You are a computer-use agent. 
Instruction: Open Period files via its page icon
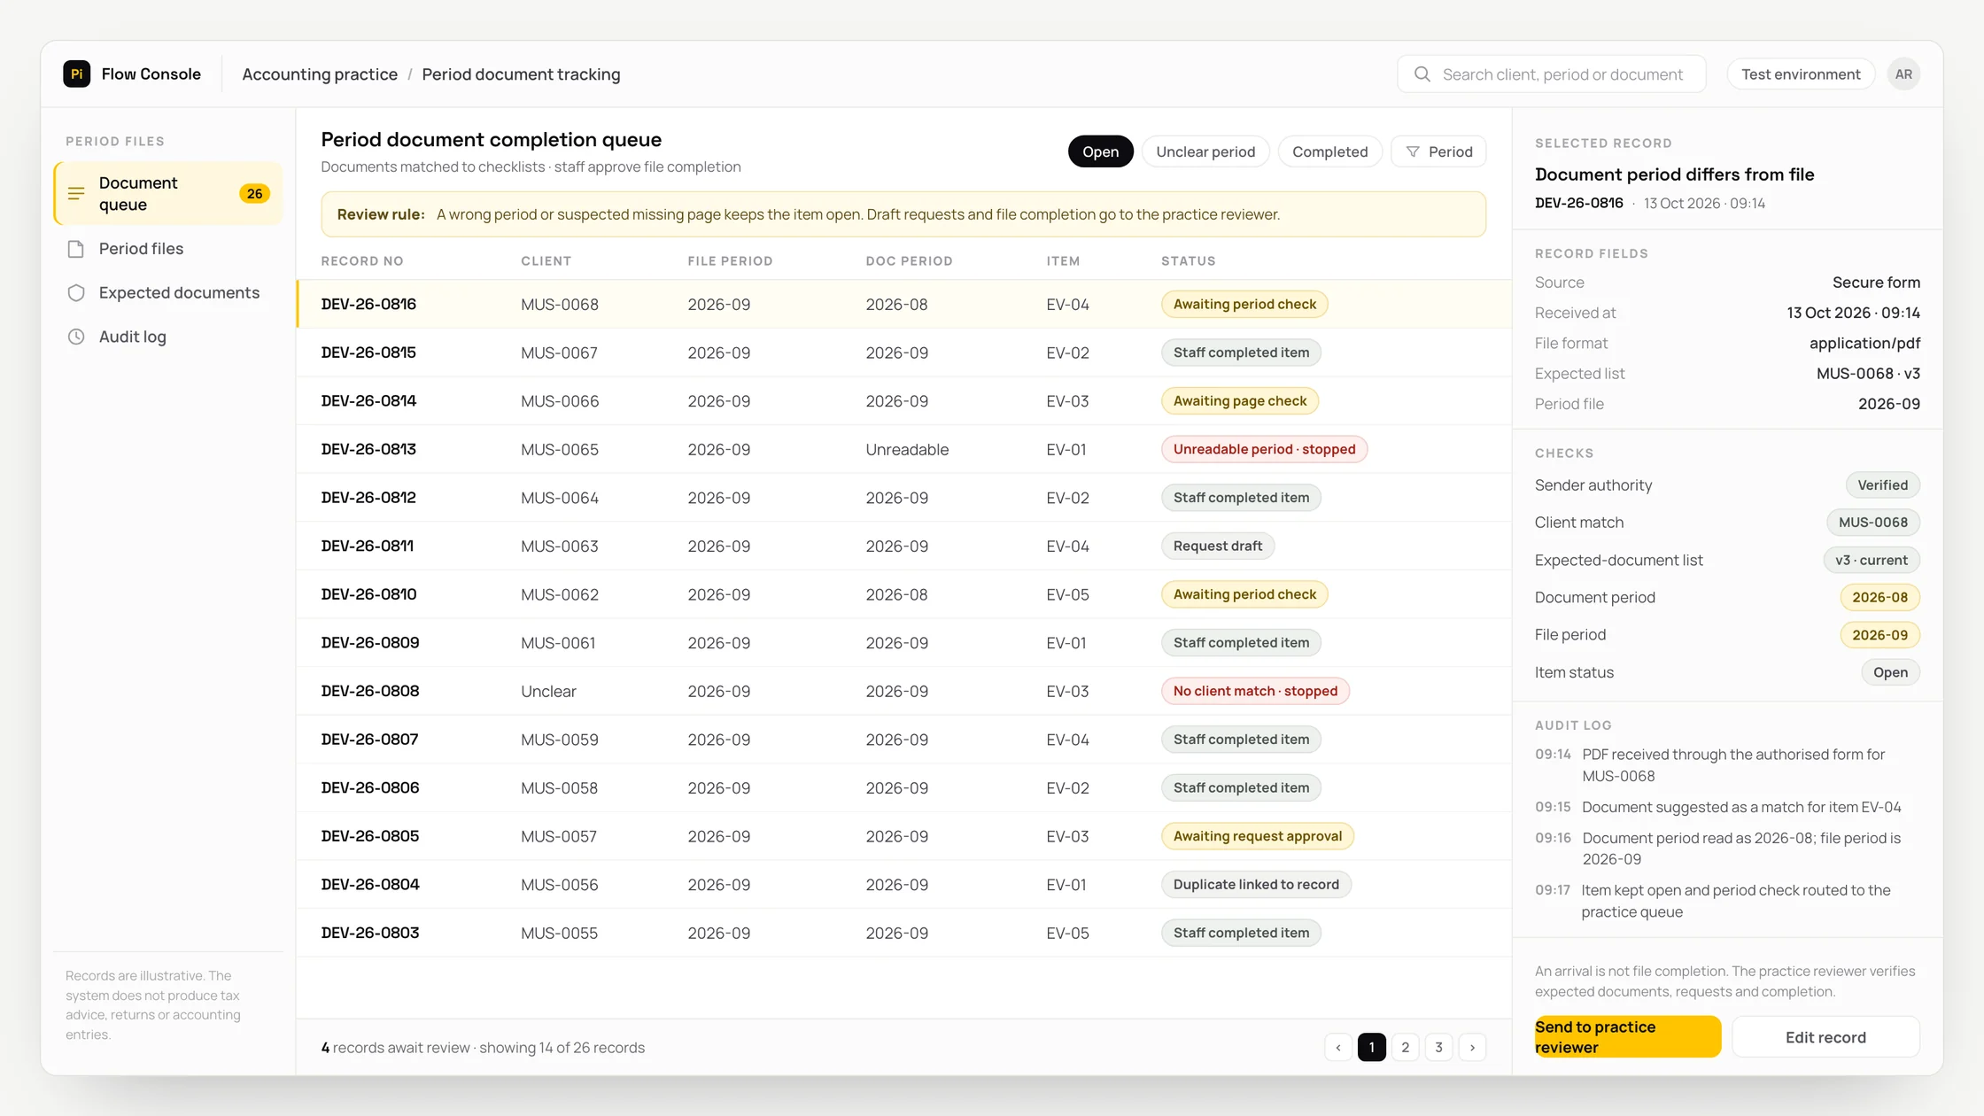click(76, 249)
